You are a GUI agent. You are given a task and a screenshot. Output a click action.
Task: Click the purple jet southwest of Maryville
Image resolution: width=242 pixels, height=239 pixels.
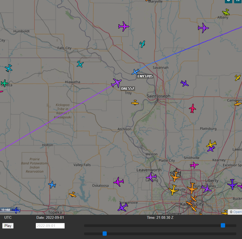(124, 26)
